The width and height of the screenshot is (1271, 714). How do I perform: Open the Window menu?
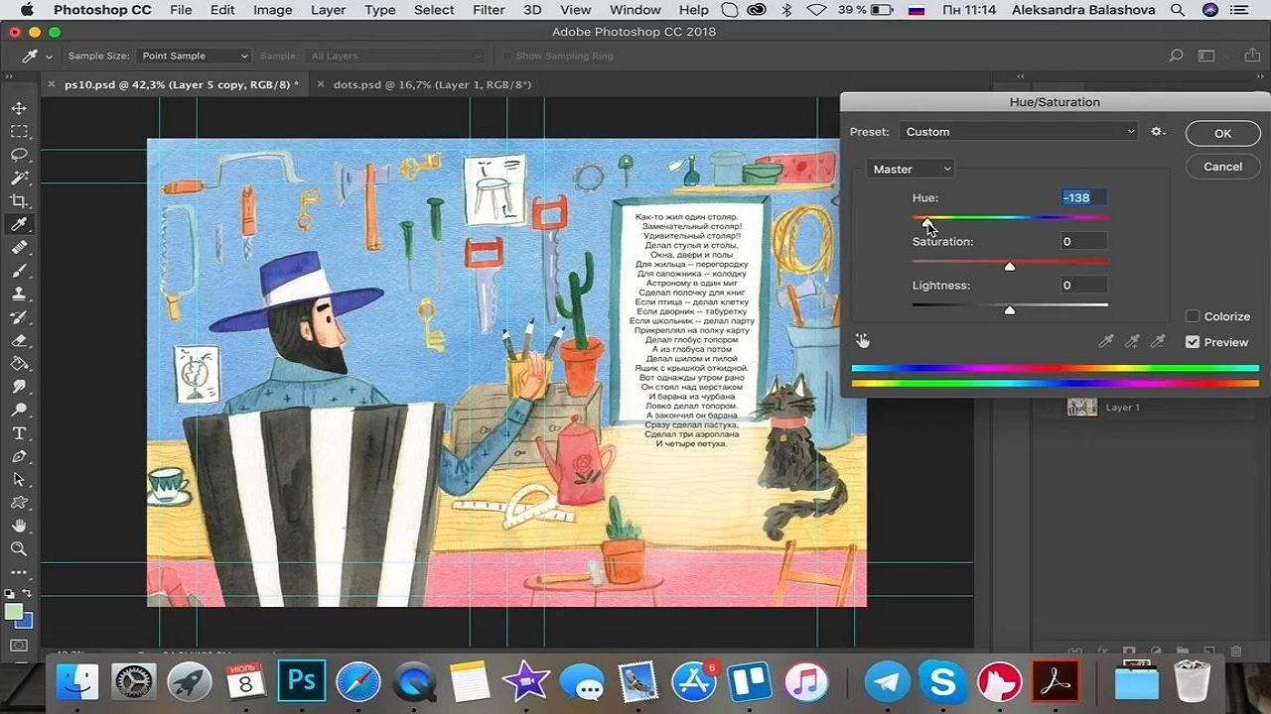pyautogui.click(x=635, y=10)
